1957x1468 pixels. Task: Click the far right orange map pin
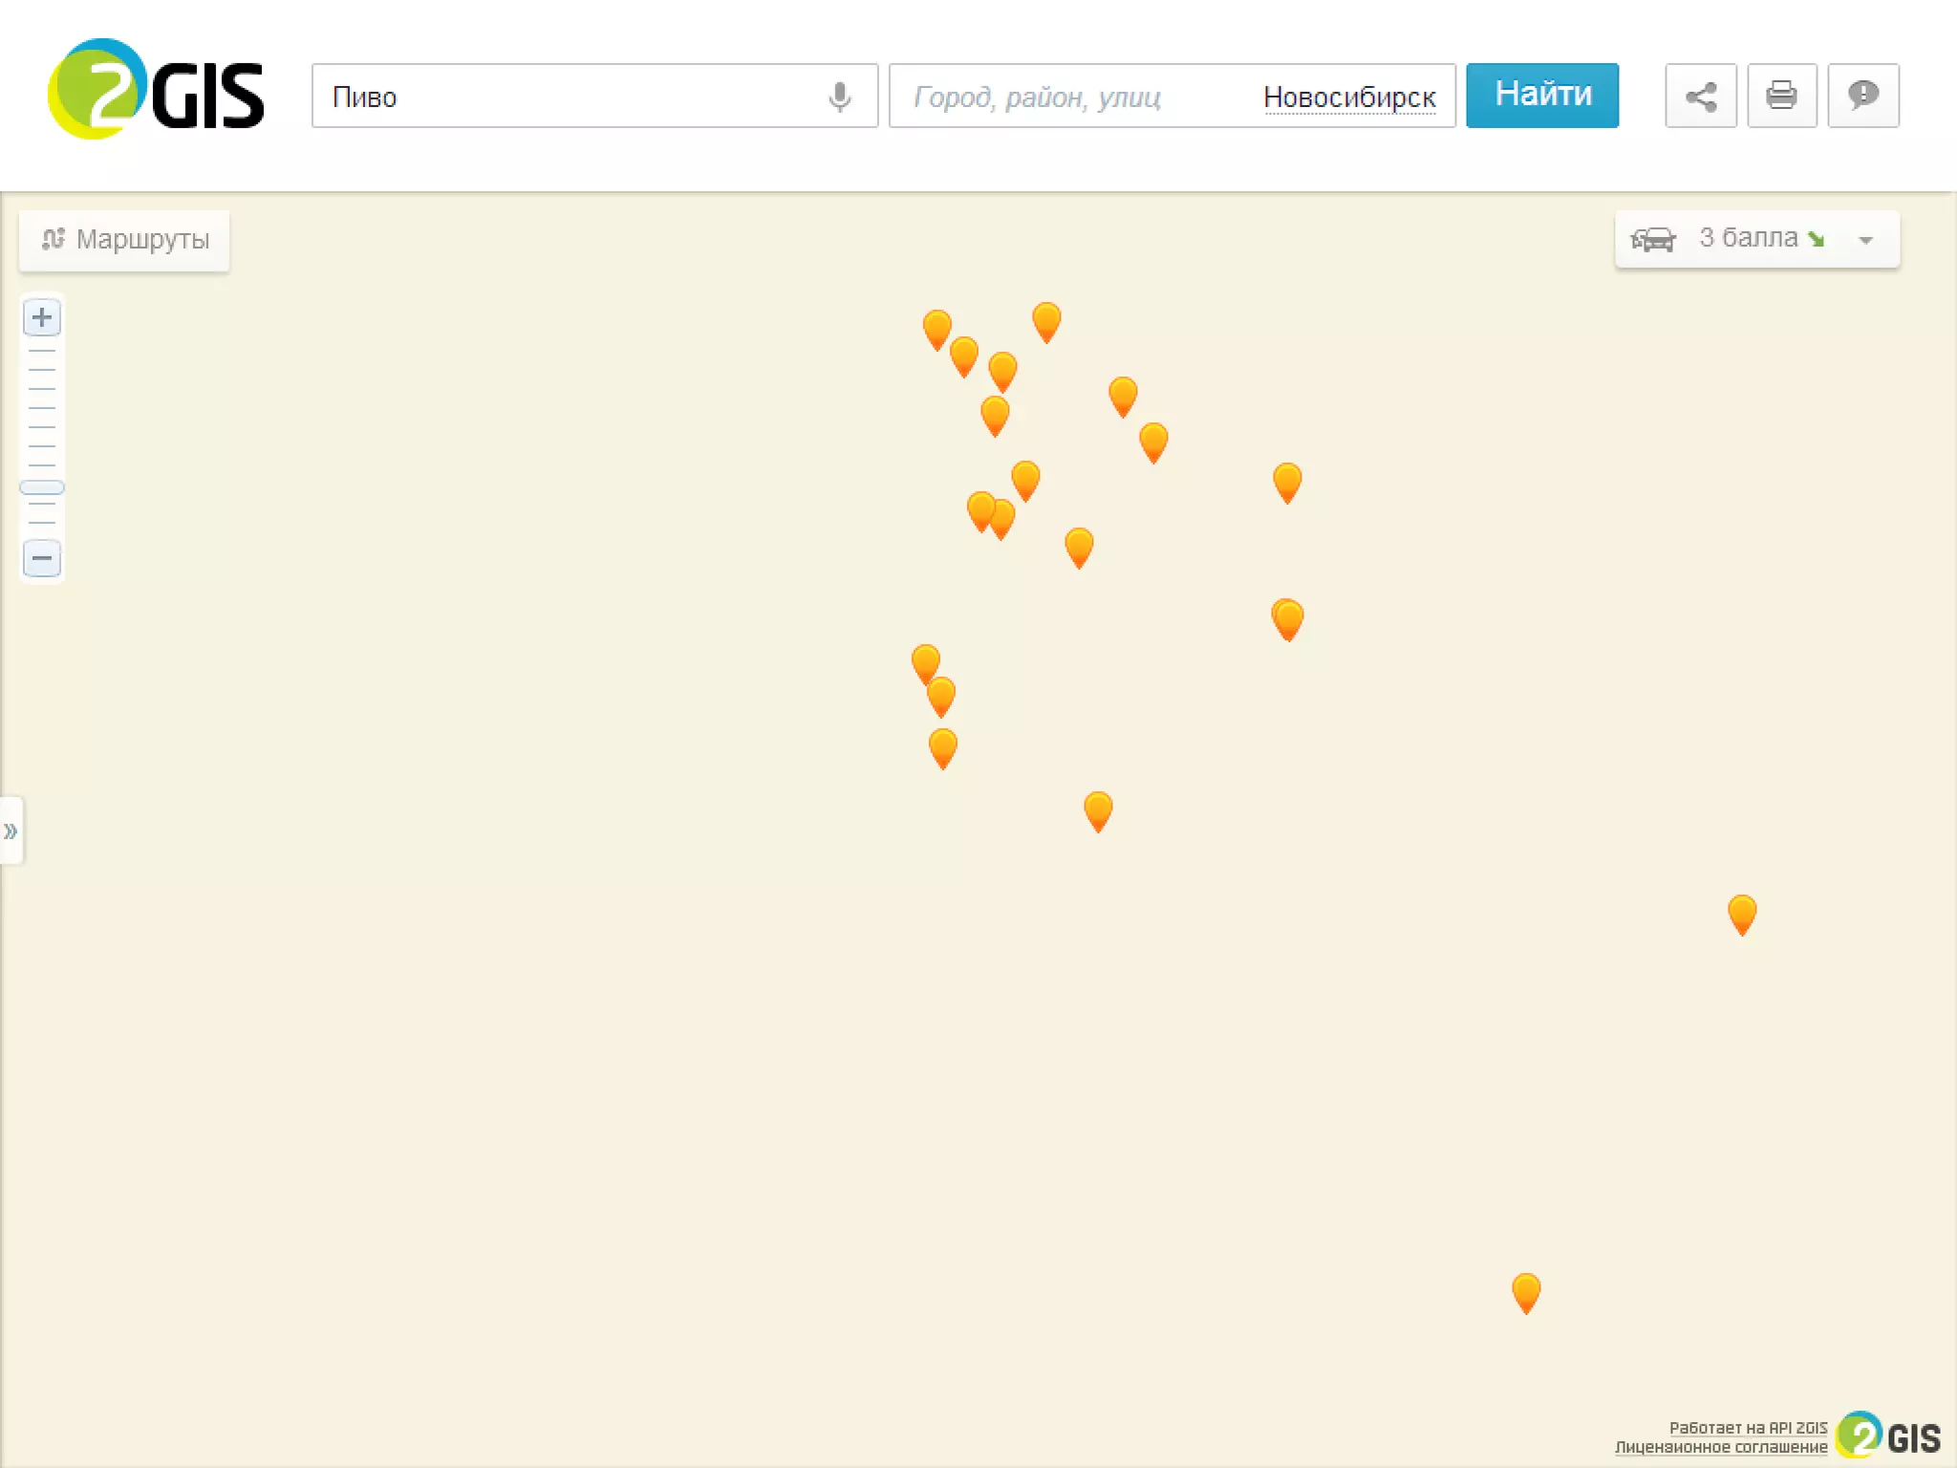click(1741, 912)
